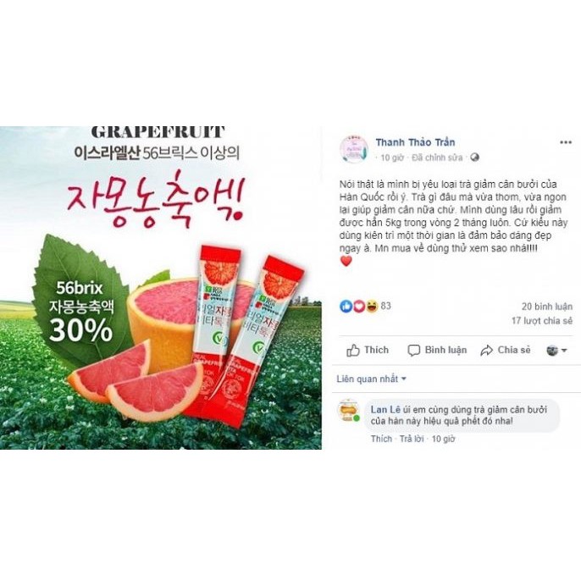Expand the Liên quan nhất sort dropdown
This screenshot has width=581, height=581.
pos(371,379)
